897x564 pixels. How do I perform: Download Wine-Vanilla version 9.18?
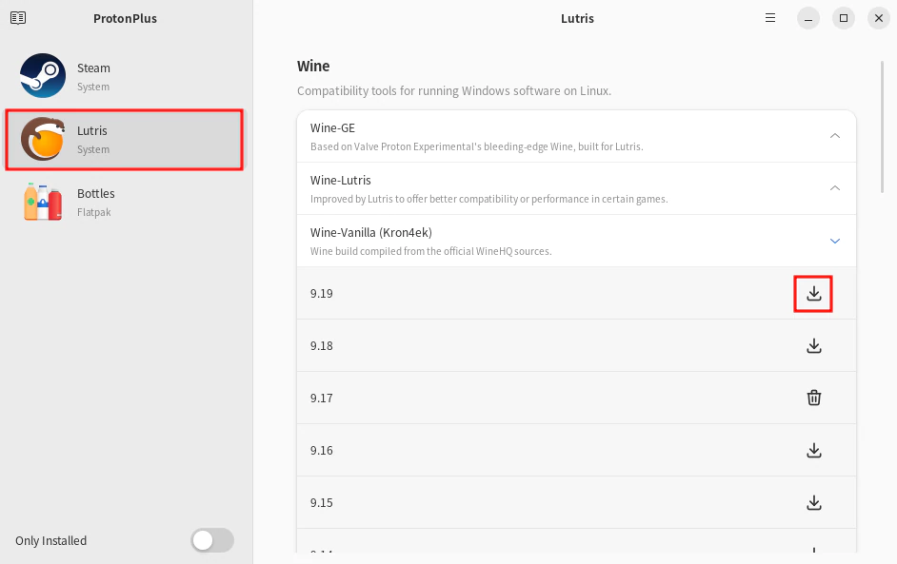point(813,346)
